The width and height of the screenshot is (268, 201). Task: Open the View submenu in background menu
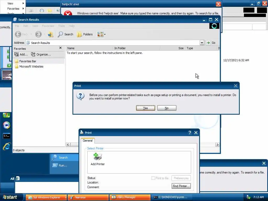pos(10,3)
